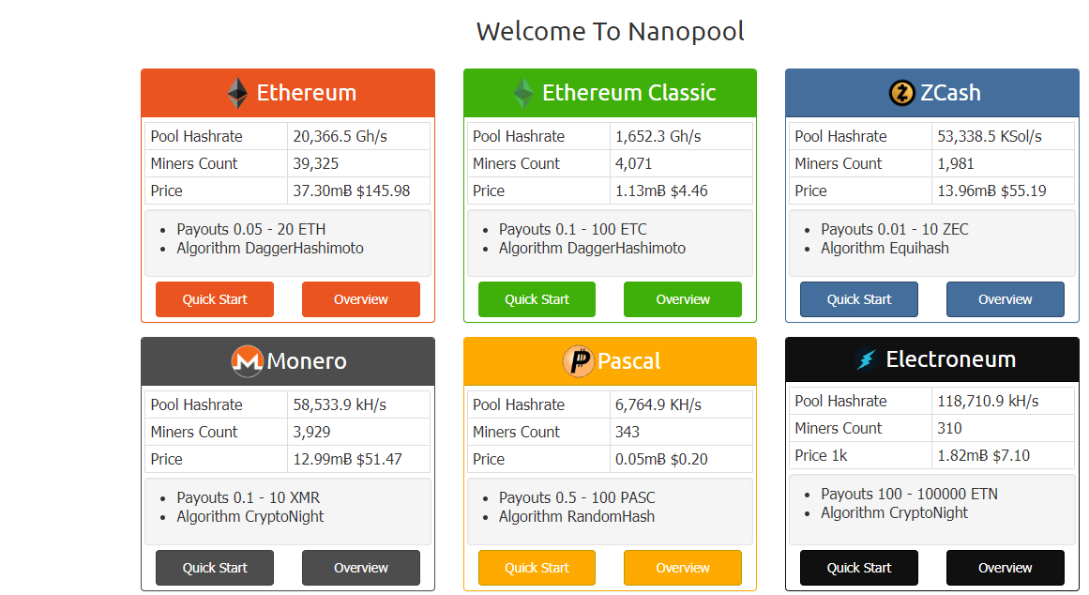Start Monero with Quick Start button

pyautogui.click(x=215, y=568)
